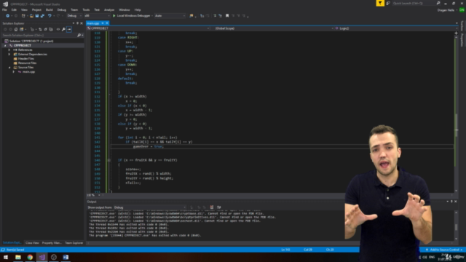This screenshot has height=262, width=466.
Task: Open Chrome from the taskbar
Action: pyautogui.click(x=30, y=257)
